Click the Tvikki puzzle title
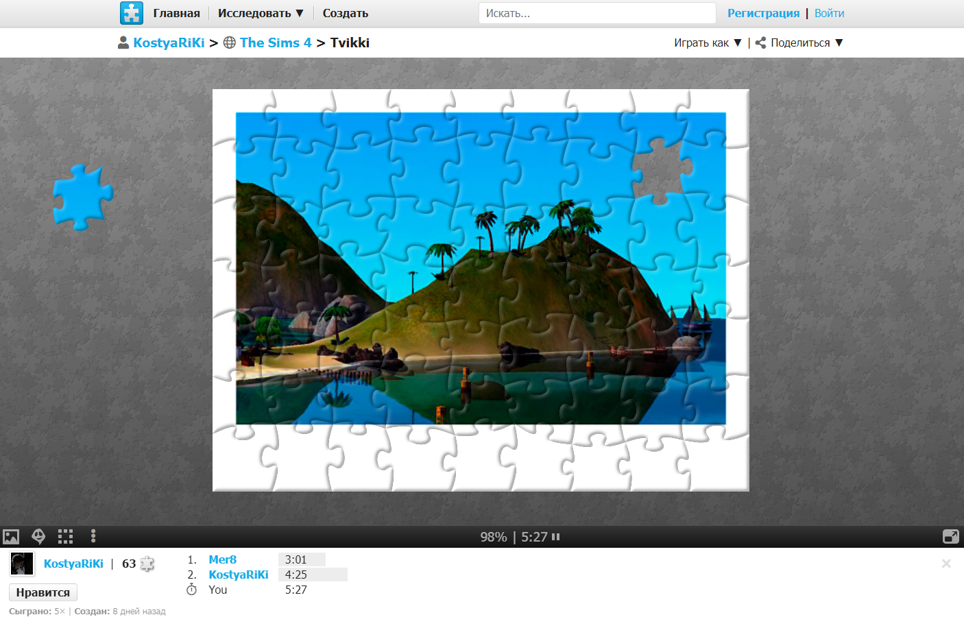Image resolution: width=964 pixels, height=628 pixels. (350, 43)
